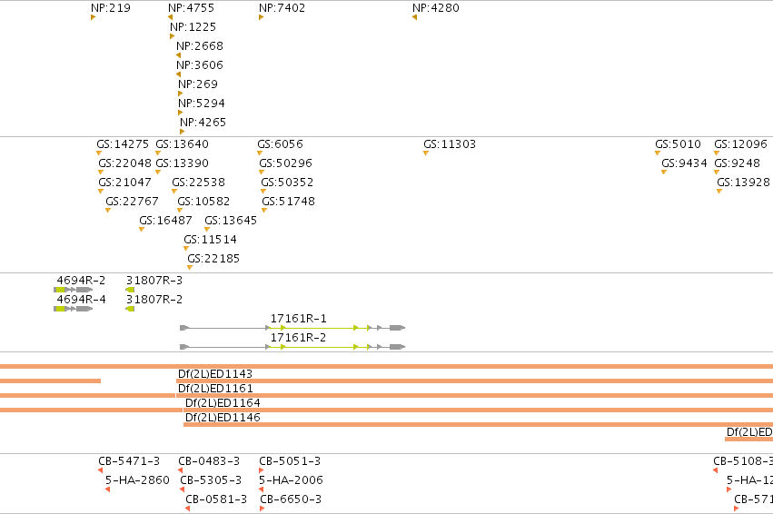This screenshot has width=773, height=514.
Task: Click the GS:10582 insertion triangle
Action: [180, 211]
